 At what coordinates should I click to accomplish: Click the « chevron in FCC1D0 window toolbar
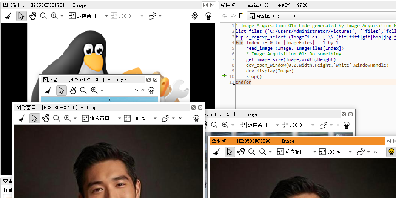180,118
